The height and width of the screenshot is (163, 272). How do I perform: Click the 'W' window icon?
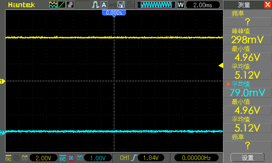[181, 5]
